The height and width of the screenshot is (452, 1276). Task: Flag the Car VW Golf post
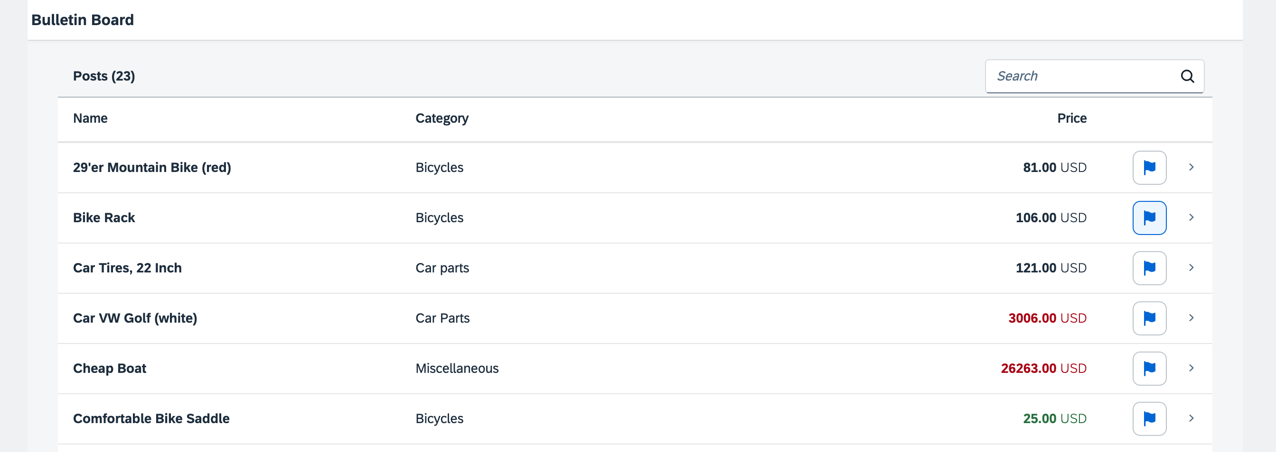point(1149,318)
